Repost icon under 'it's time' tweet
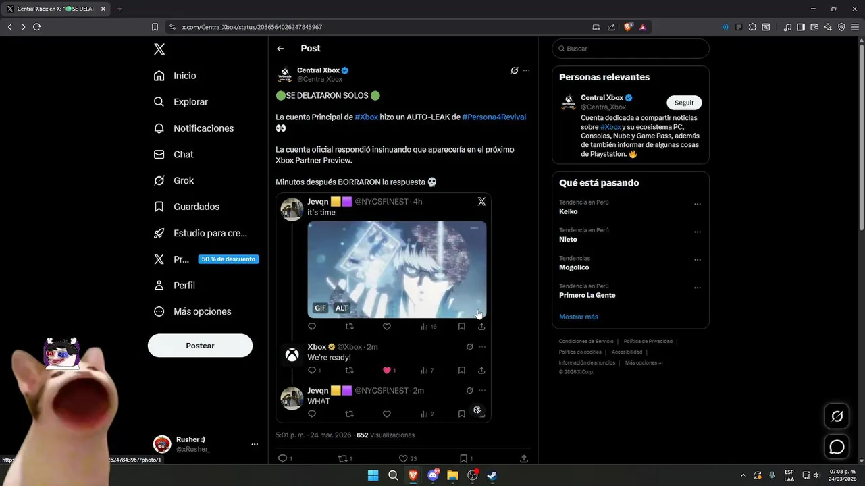Image resolution: width=865 pixels, height=486 pixels. tap(349, 326)
